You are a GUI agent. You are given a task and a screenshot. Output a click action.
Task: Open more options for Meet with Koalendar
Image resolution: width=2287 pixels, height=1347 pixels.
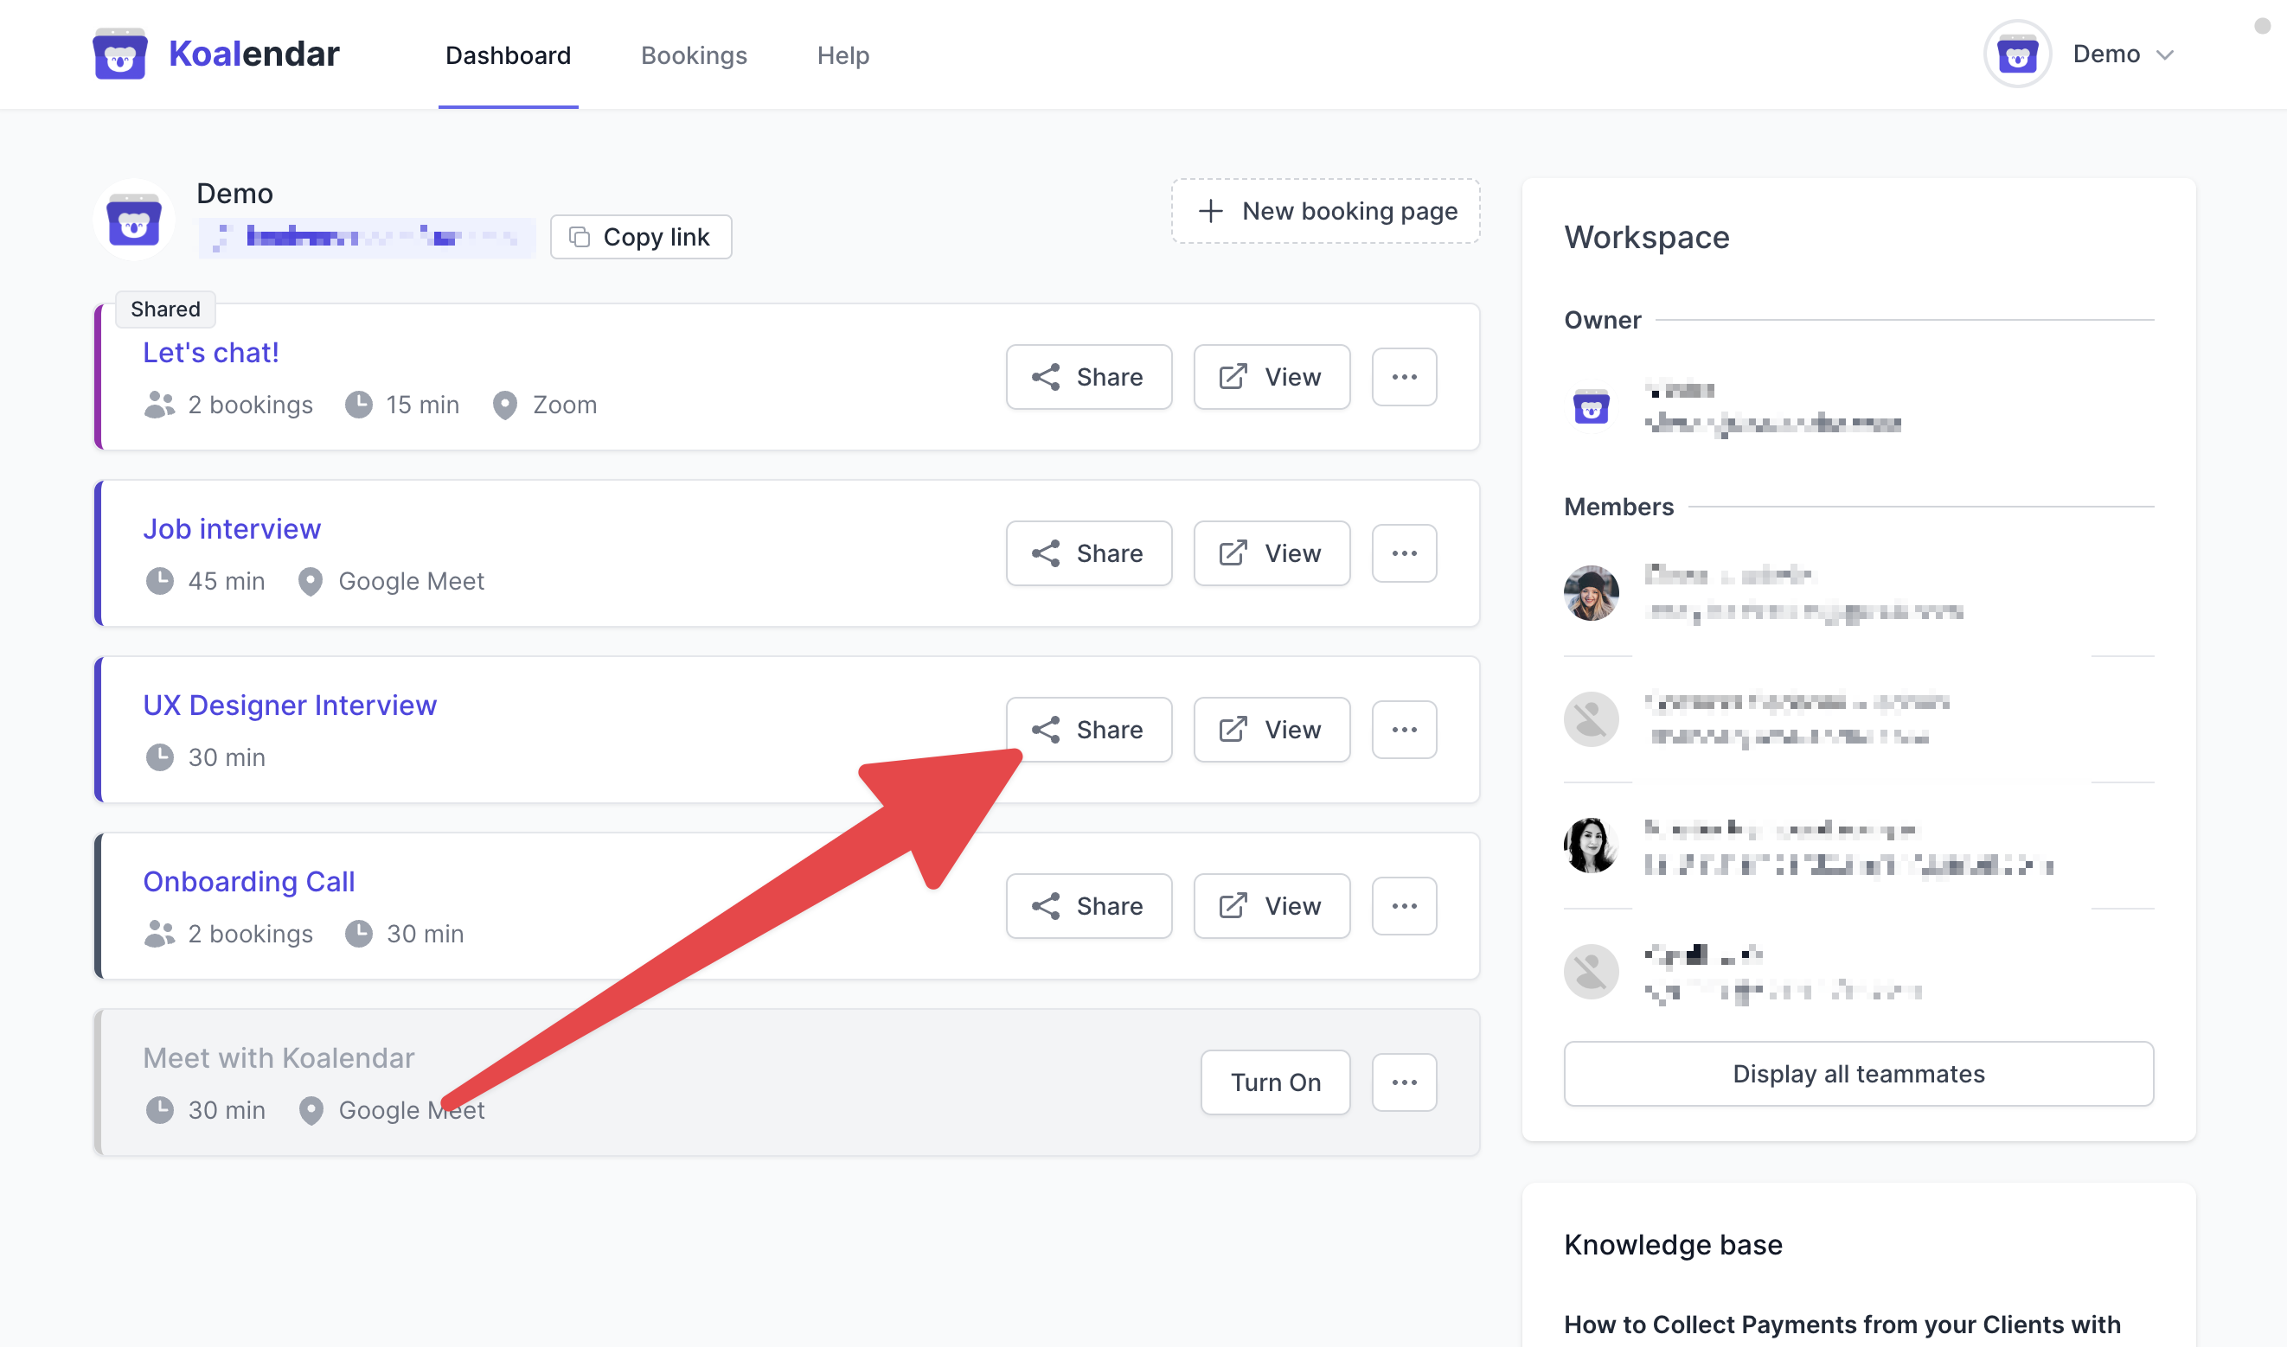1404,1082
